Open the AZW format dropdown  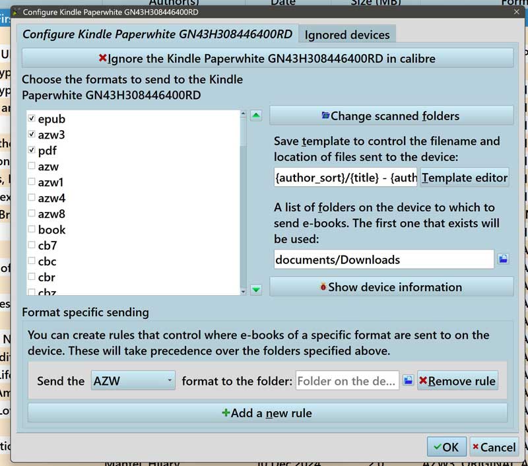pos(133,381)
